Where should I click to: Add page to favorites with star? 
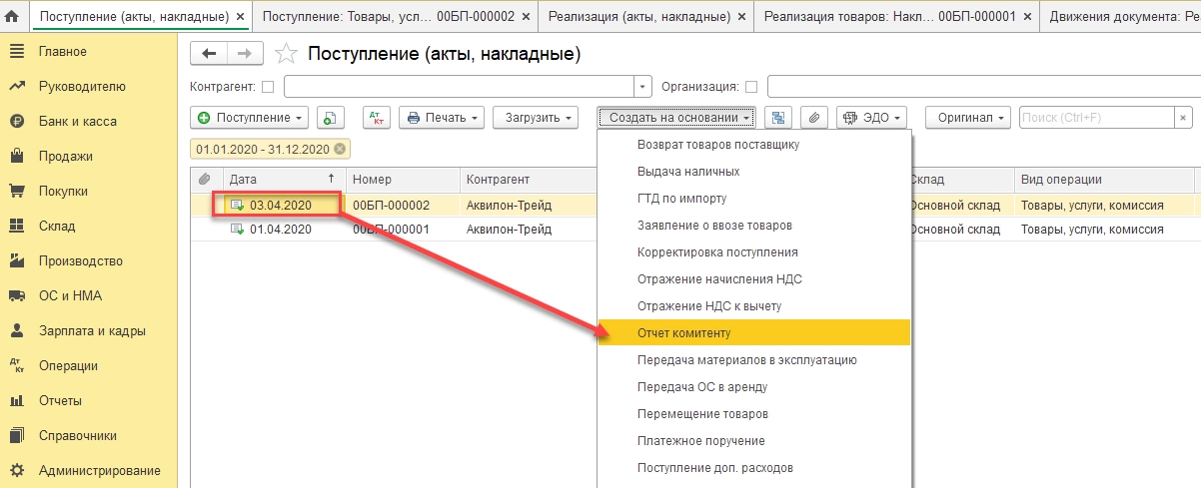[286, 54]
